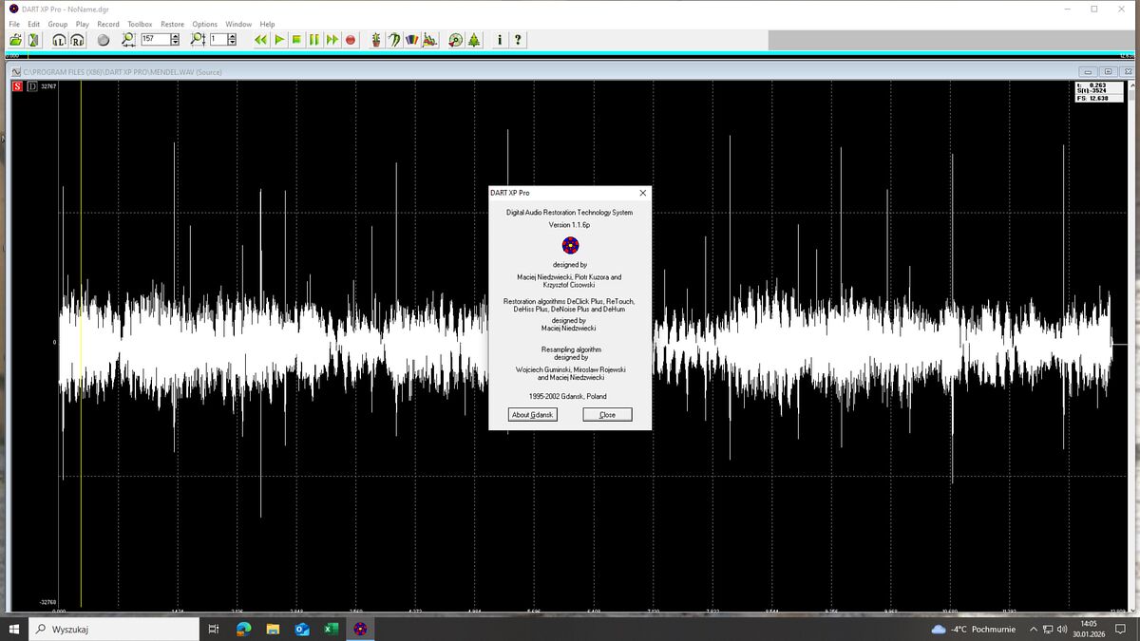
Task: Click the horizontal zoom field showing 157
Action: point(155,40)
